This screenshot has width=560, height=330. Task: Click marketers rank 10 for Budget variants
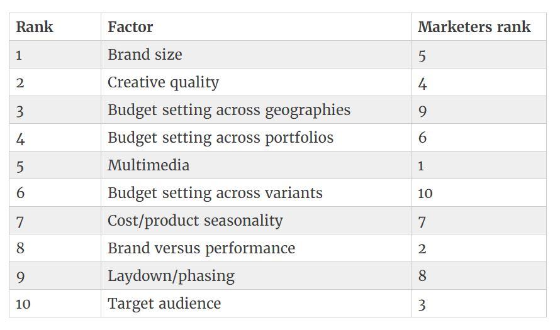(425, 194)
